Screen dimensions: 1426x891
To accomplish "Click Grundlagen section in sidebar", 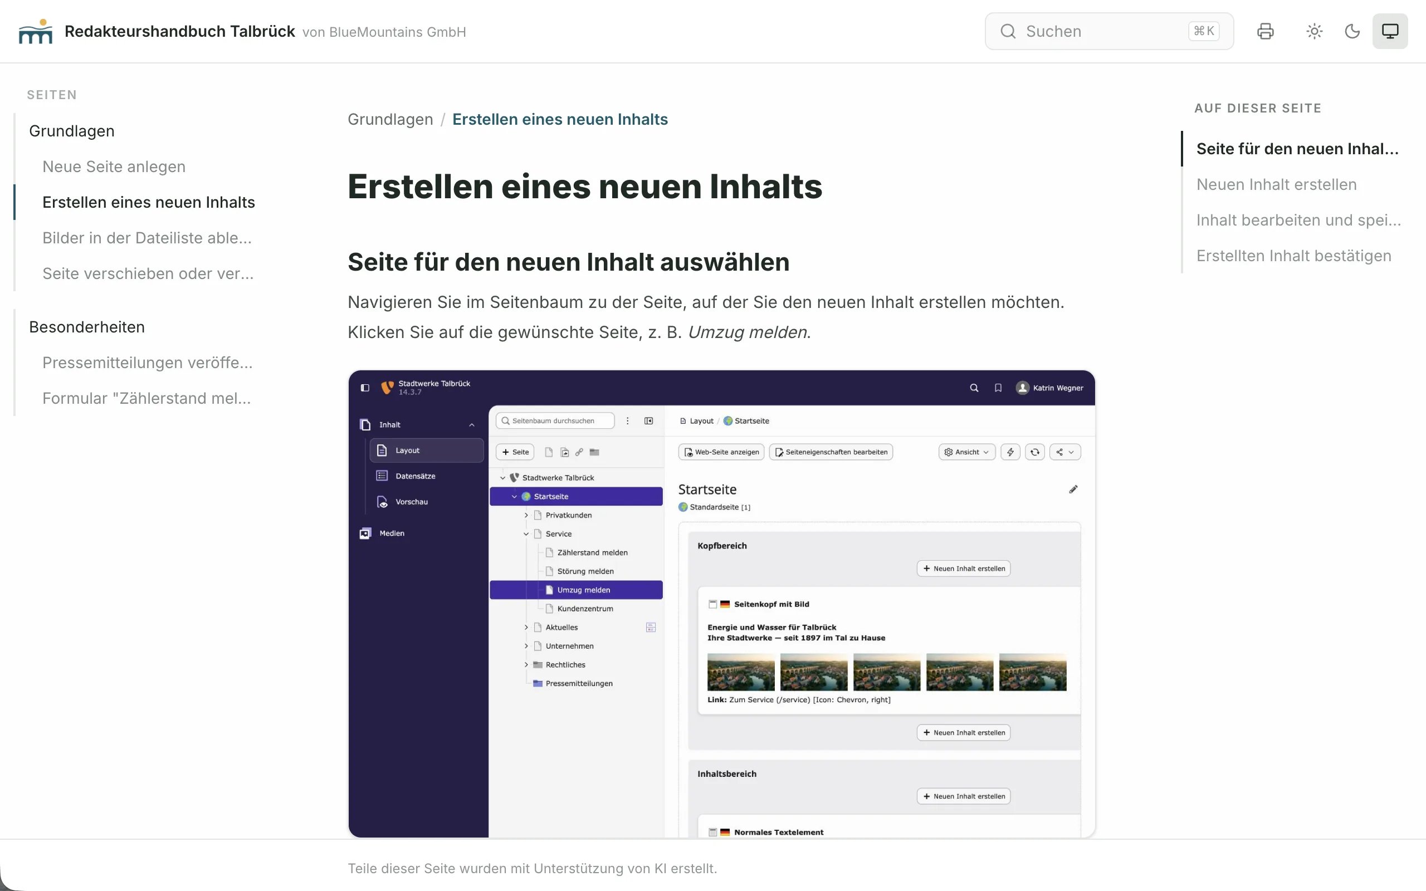I will (72, 131).
